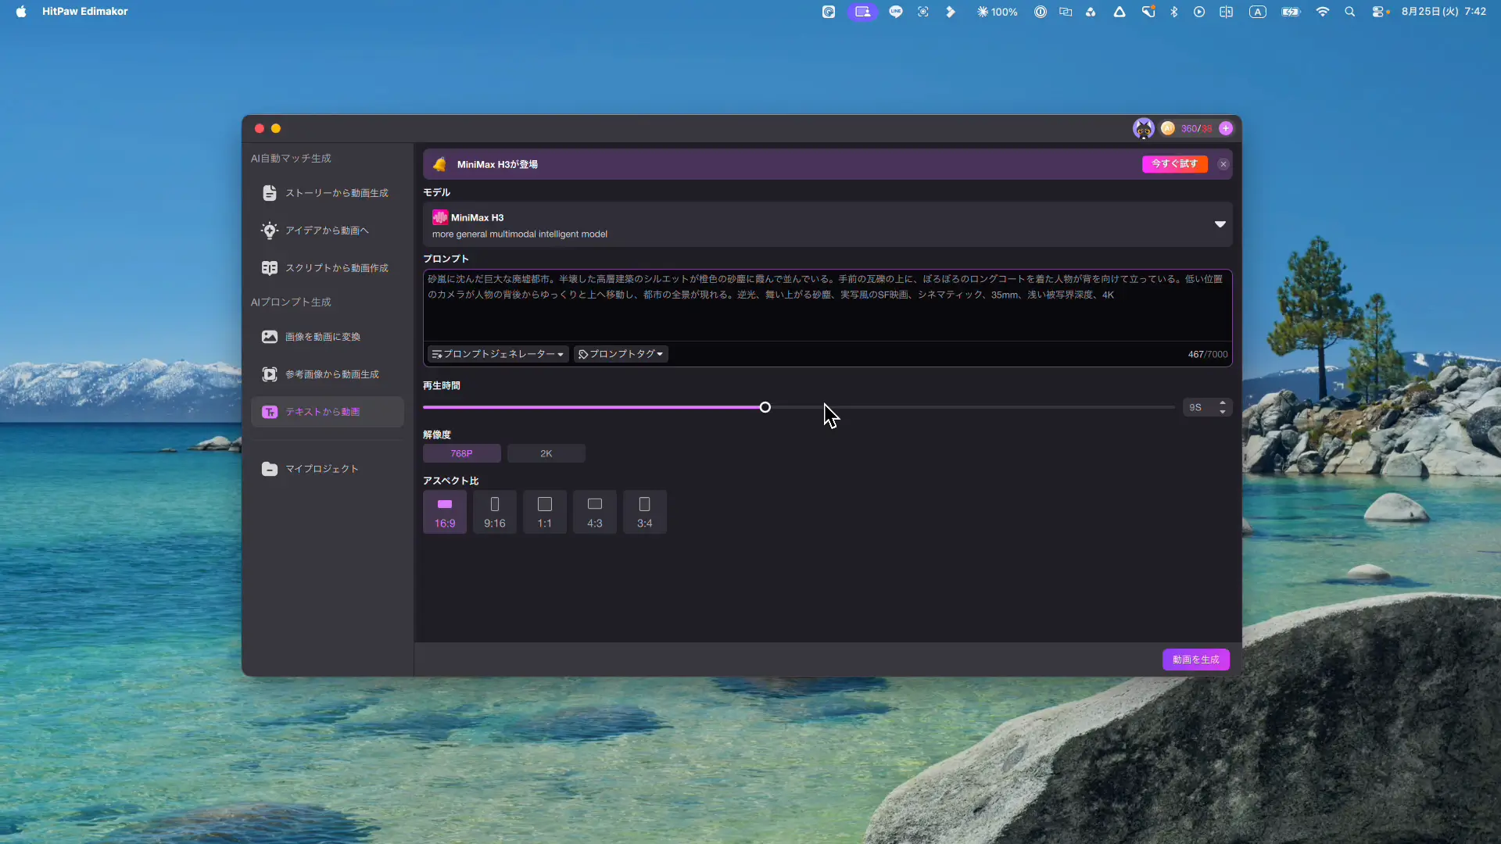Select the アイデアから動画へ lightbulb icon
Screen dimensions: 1501x844
270,231
